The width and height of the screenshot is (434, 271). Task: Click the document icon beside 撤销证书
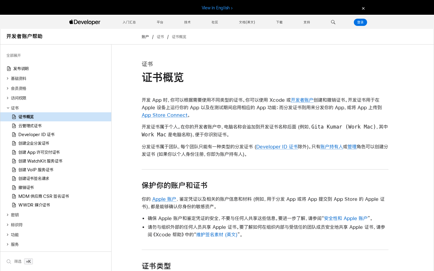(x=14, y=188)
